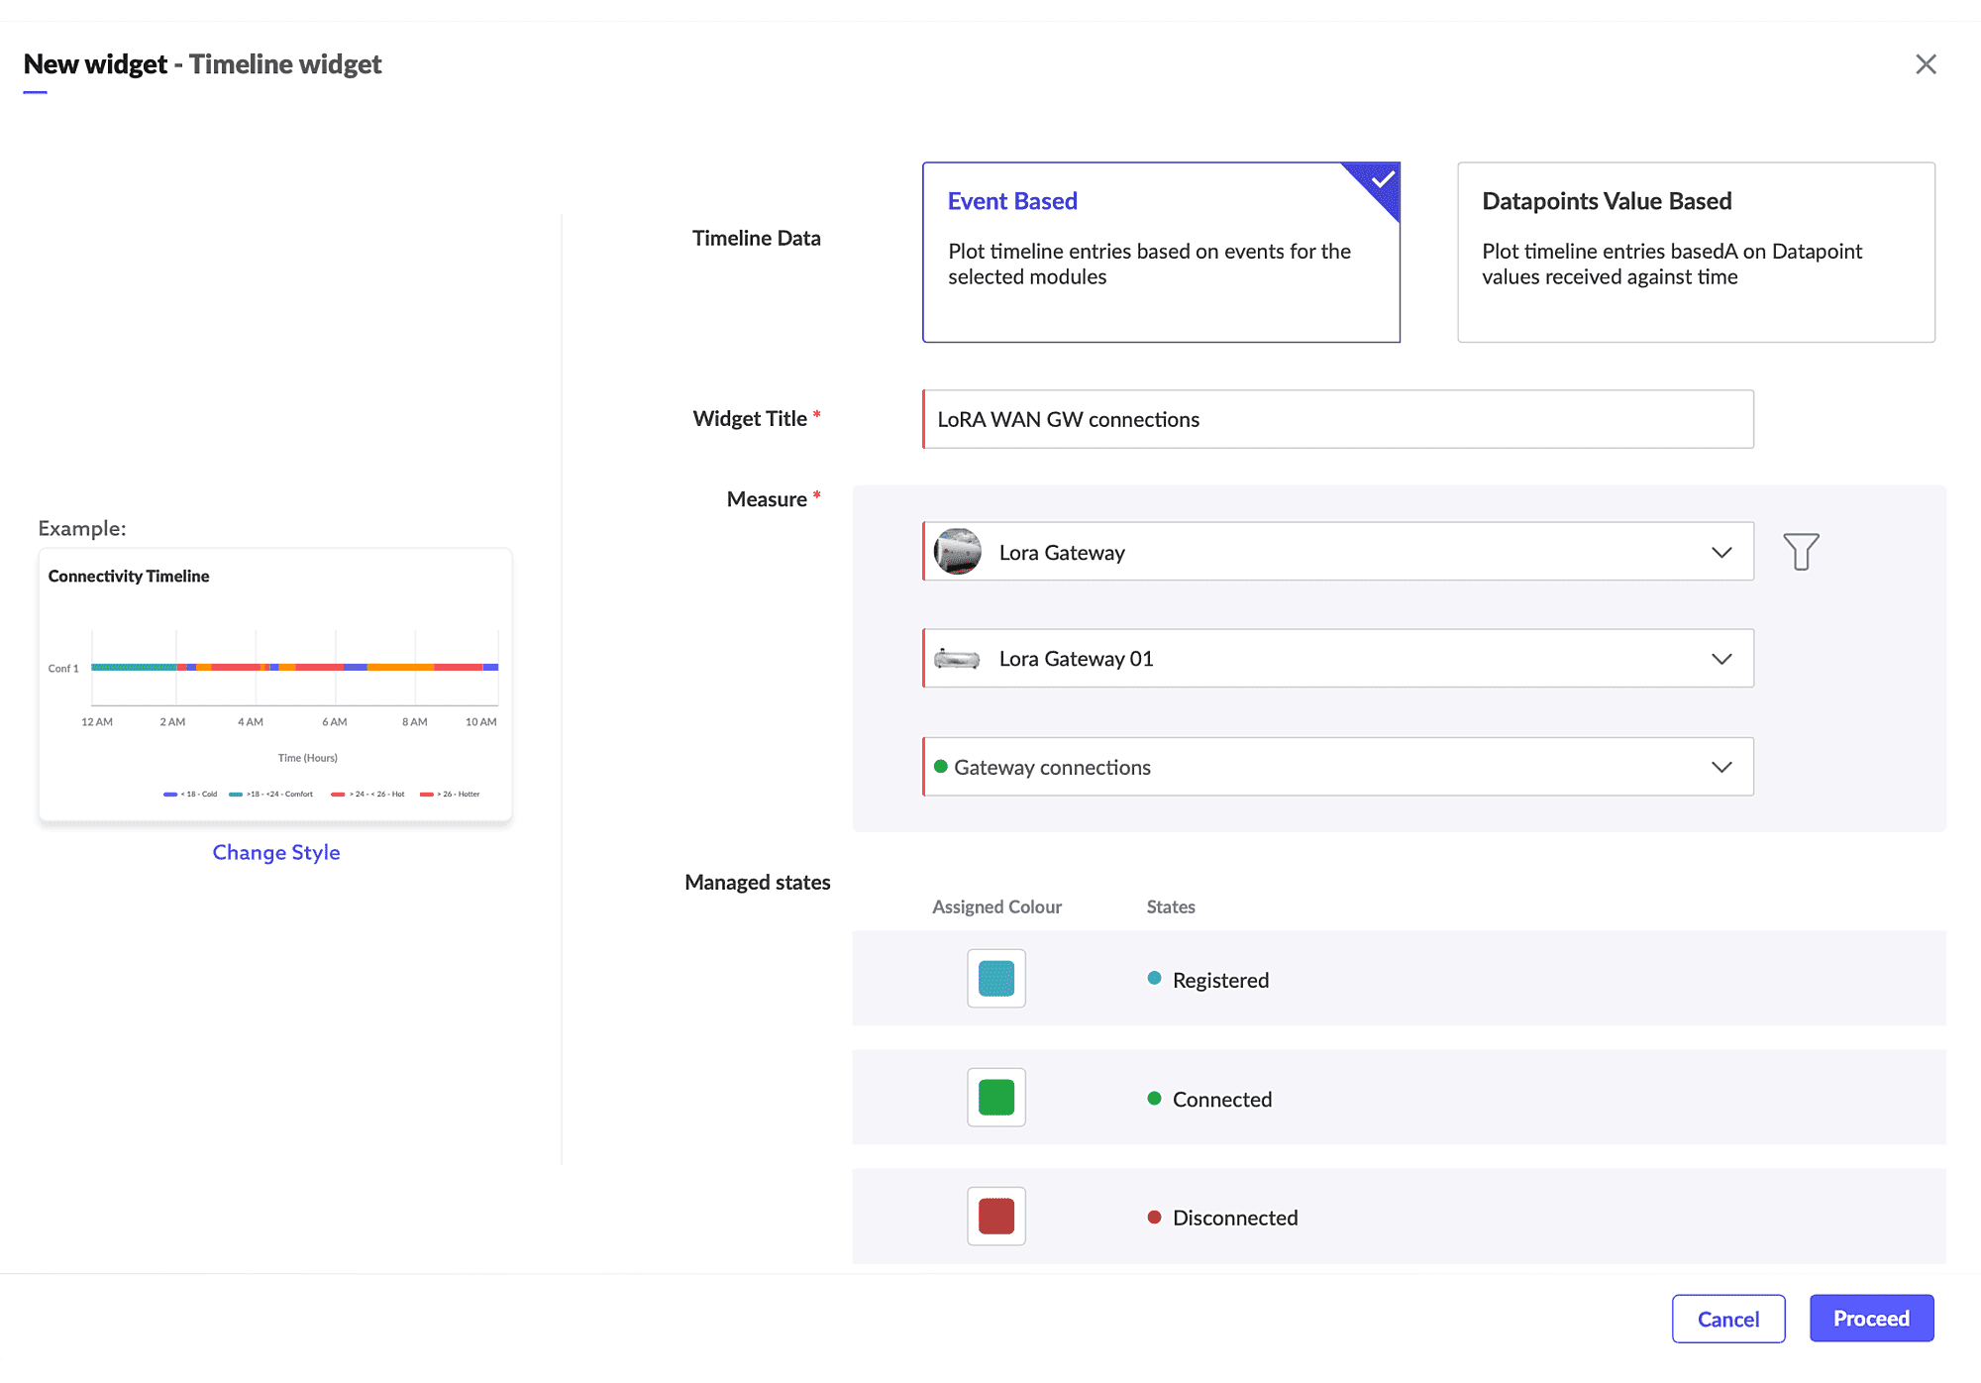Click the filter funnel icon beside Lora Gateway
1981x1383 pixels.
[x=1801, y=552]
